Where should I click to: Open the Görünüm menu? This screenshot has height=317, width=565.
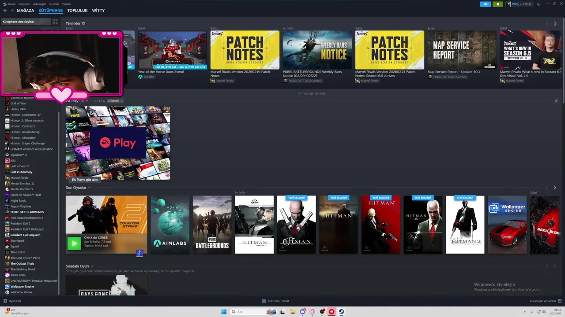[x=24, y=4]
